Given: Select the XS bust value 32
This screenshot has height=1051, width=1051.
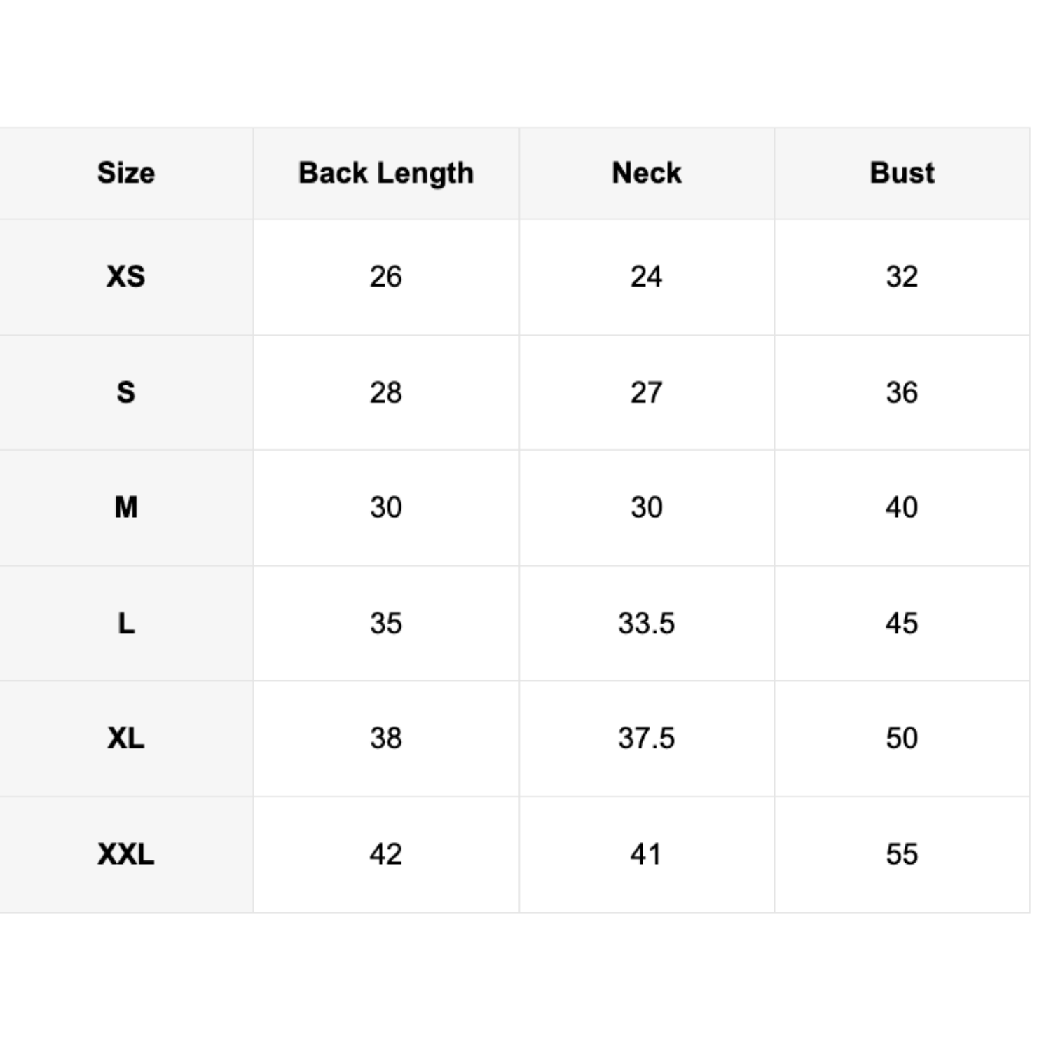Looking at the screenshot, I should [902, 277].
